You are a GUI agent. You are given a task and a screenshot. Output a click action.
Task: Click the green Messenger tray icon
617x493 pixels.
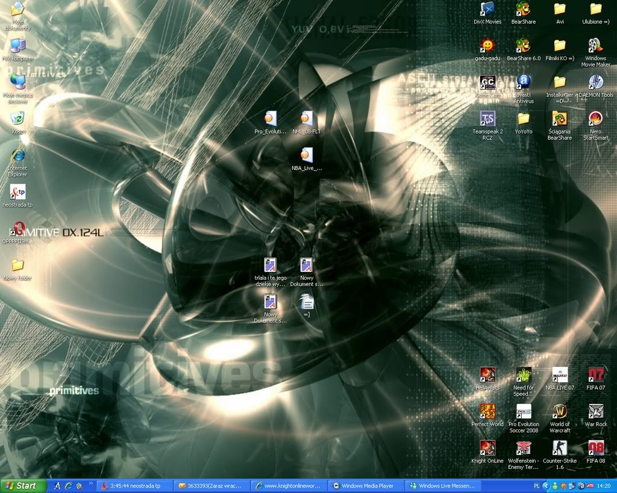pos(555,486)
